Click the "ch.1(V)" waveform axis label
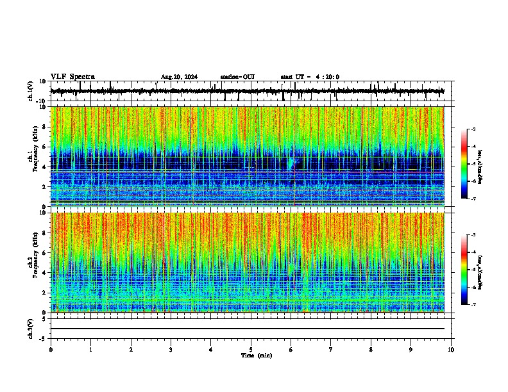 [31, 91]
